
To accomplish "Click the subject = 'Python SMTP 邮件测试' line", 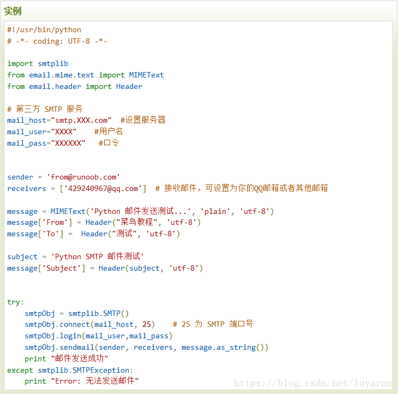I will coord(76,256).
